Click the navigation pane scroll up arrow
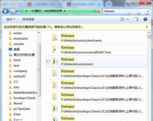 pyautogui.click(x=39, y=33)
